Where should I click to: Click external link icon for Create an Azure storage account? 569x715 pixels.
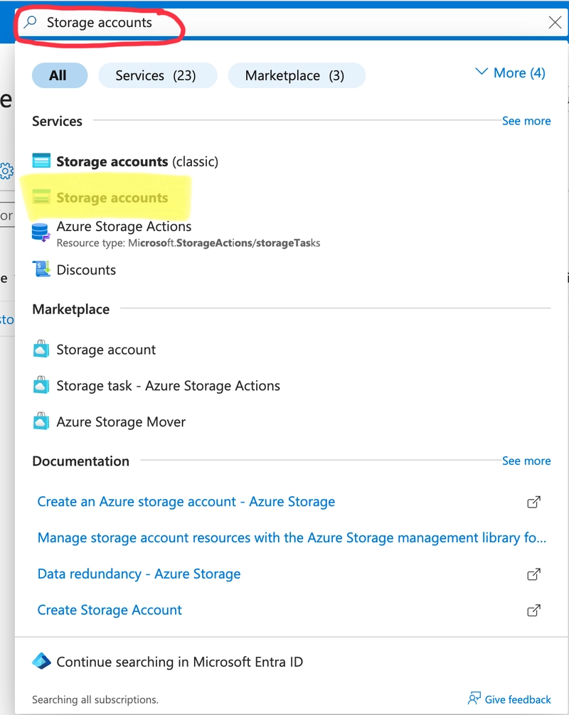pyautogui.click(x=533, y=502)
